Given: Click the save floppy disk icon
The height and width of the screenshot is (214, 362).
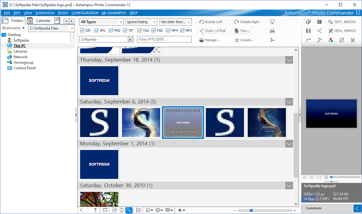Looking at the screenshot, I should pyautogui.click(x=308, y=31).
